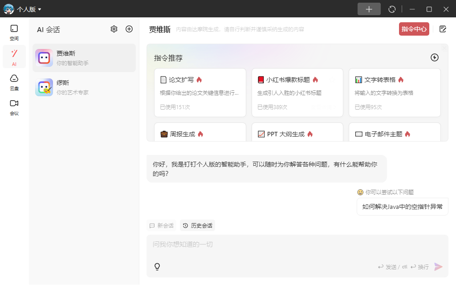Viewport: 456px width, 285px height.
Task: Select the AI sidebar icon
Action: 14,57
